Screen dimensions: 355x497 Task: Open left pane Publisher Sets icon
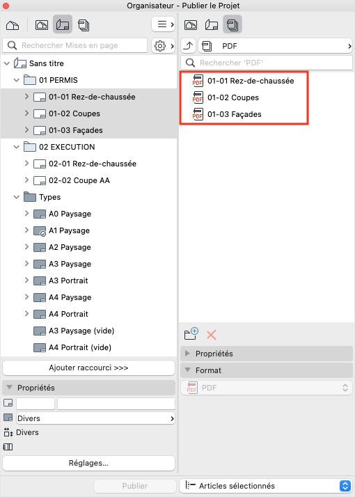[x=84, y=25]
